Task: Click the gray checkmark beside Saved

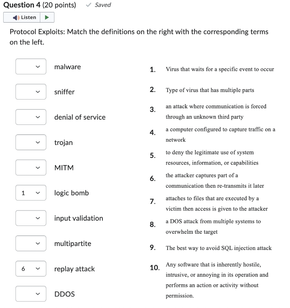Action: (x=88, y=5)
